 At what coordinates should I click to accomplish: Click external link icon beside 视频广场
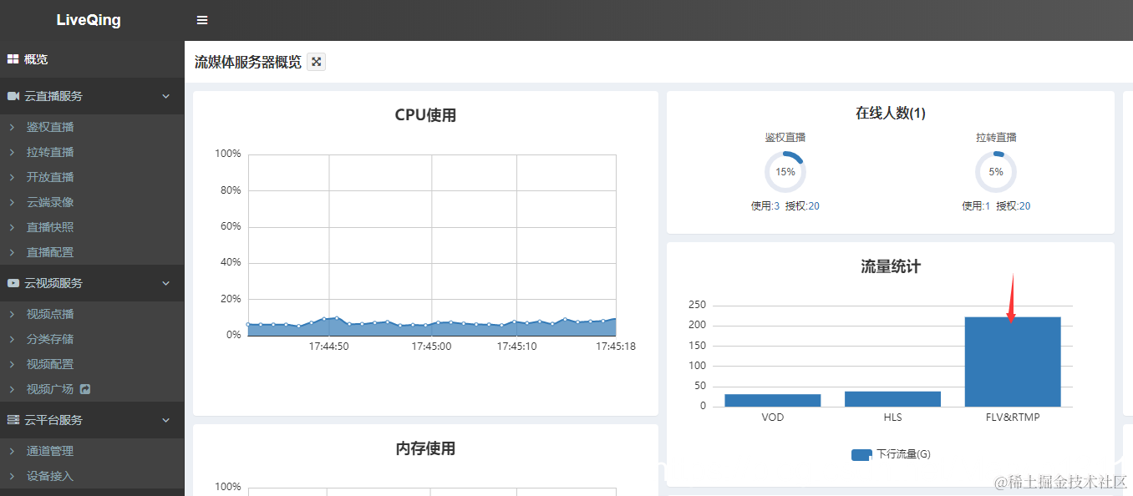click(84, 389)
